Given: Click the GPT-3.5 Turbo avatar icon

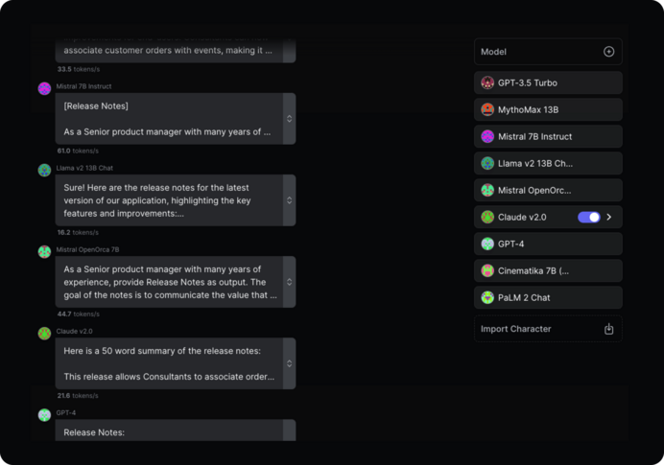Looking at the screenshot, I should [487, 82].
